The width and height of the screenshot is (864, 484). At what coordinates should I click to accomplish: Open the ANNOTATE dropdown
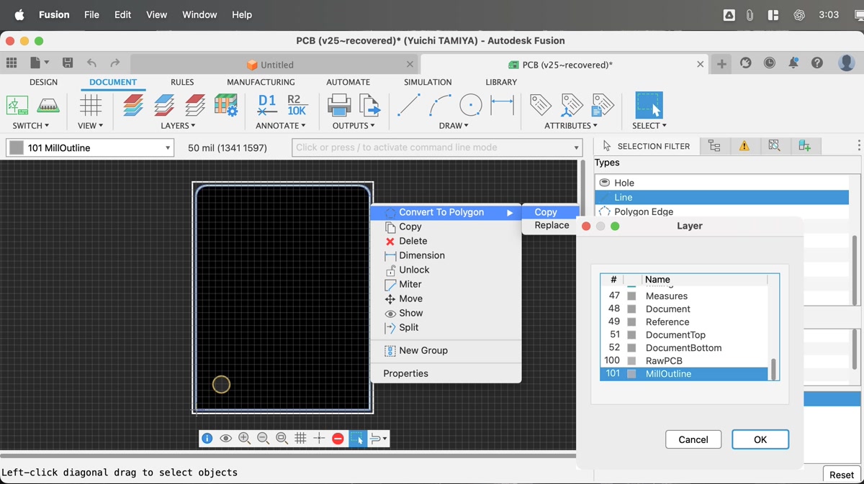281,126
